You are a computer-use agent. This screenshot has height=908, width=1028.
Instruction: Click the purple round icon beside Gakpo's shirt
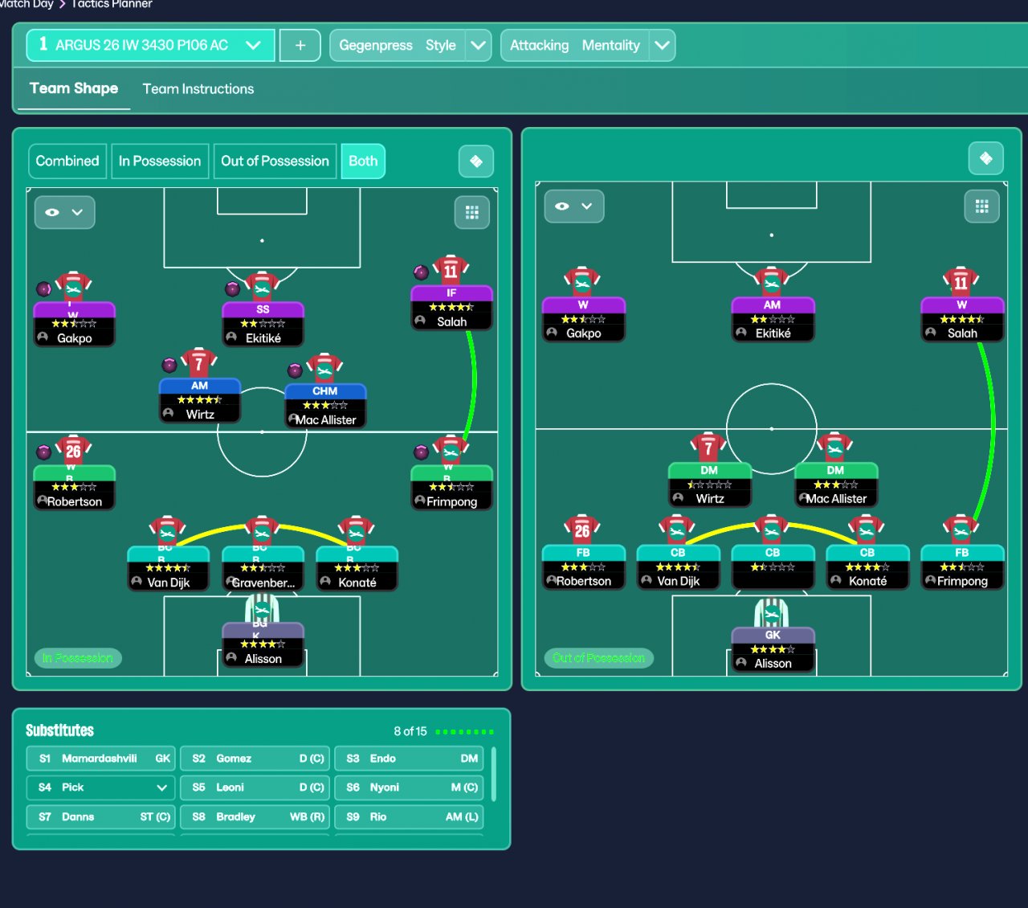[44, 288]
